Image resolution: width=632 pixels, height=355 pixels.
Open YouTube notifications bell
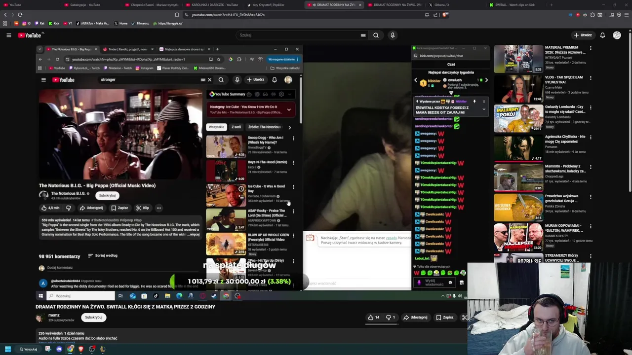coord(602,35)
